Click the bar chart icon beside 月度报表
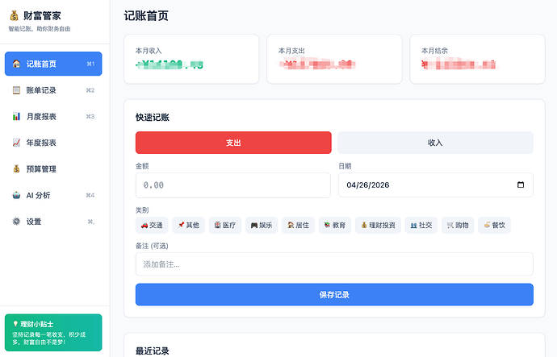Viewport: 557px width, 357px height. [16, 116]
